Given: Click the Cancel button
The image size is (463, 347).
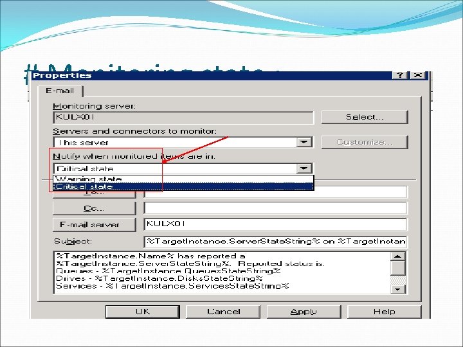Looking at the screenshot, I should coord(223,312).
